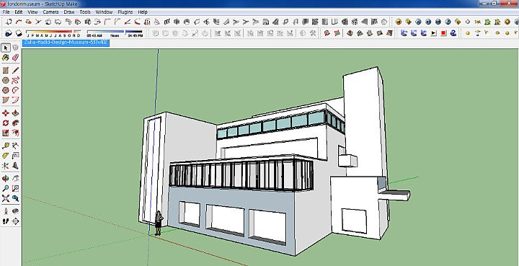
Task: Click the human figure in the model
Action: pos(159,223)
